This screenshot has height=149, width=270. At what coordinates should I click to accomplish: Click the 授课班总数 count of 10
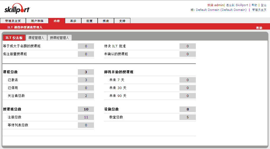pyautogui.click(x=86, y=109)
